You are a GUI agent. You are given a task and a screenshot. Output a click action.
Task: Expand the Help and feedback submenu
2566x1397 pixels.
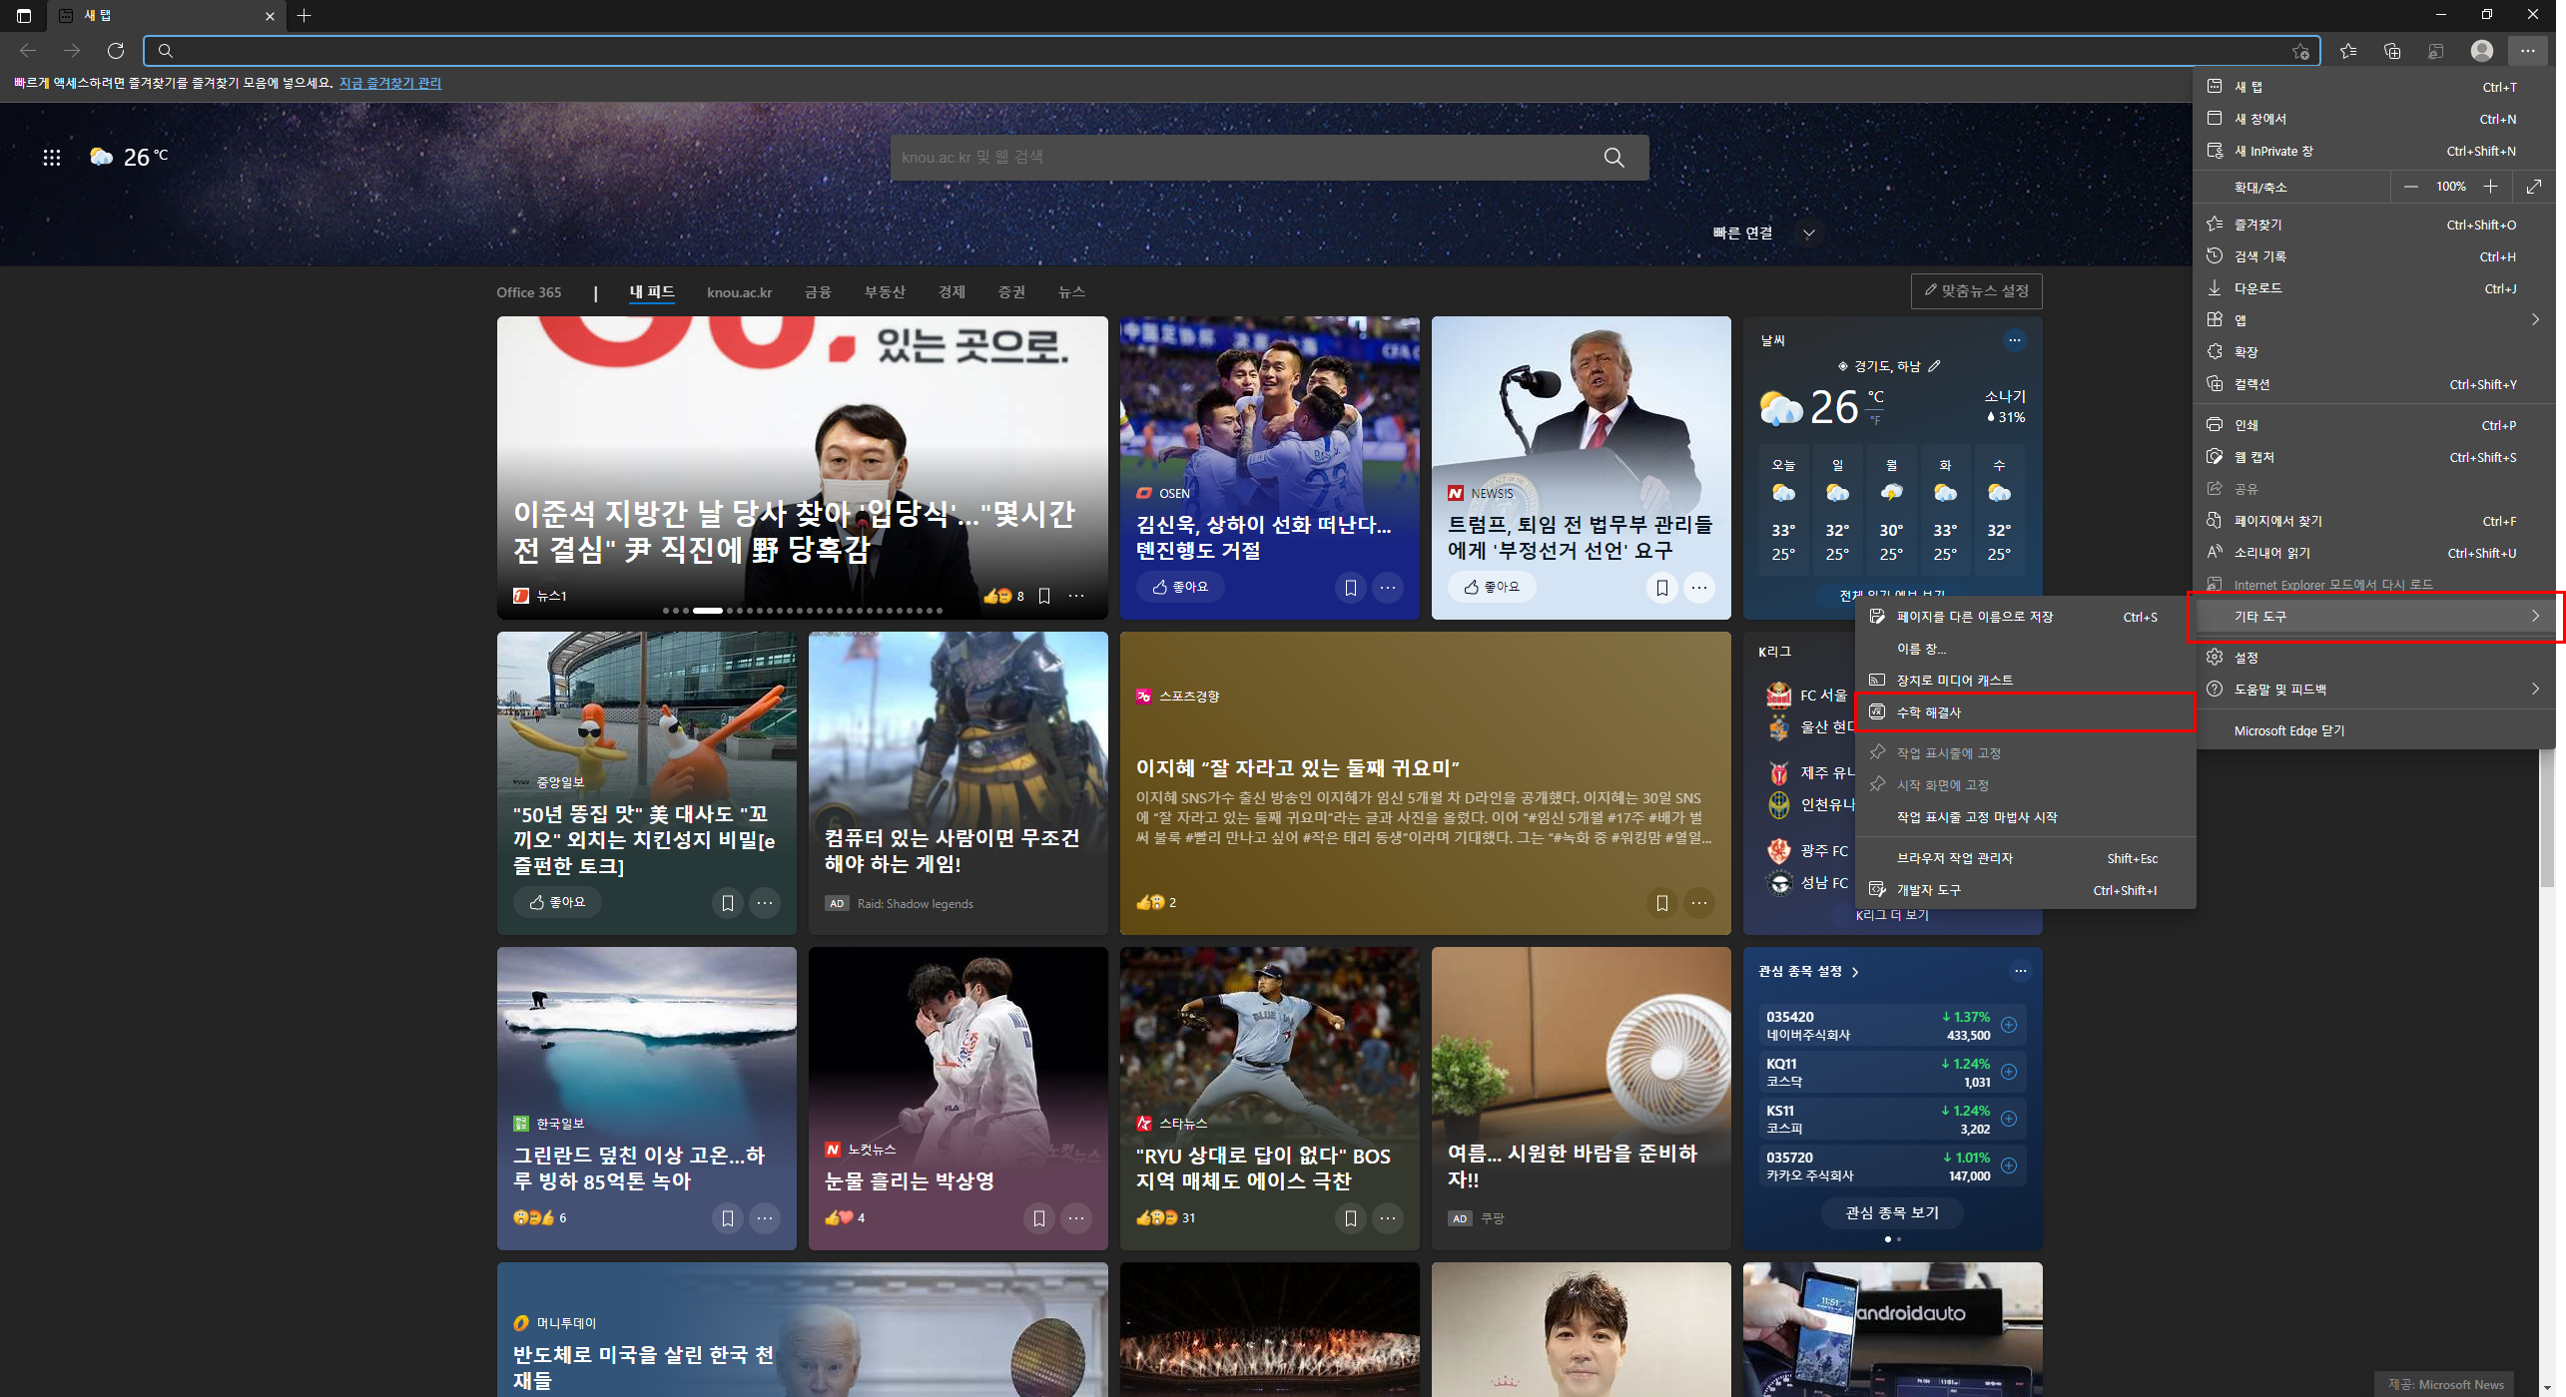coord(2534,690)
